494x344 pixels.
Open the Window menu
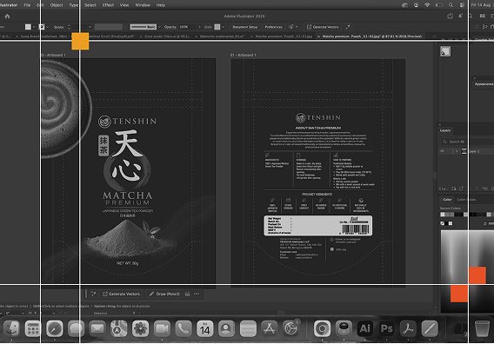tap(143, 5)
